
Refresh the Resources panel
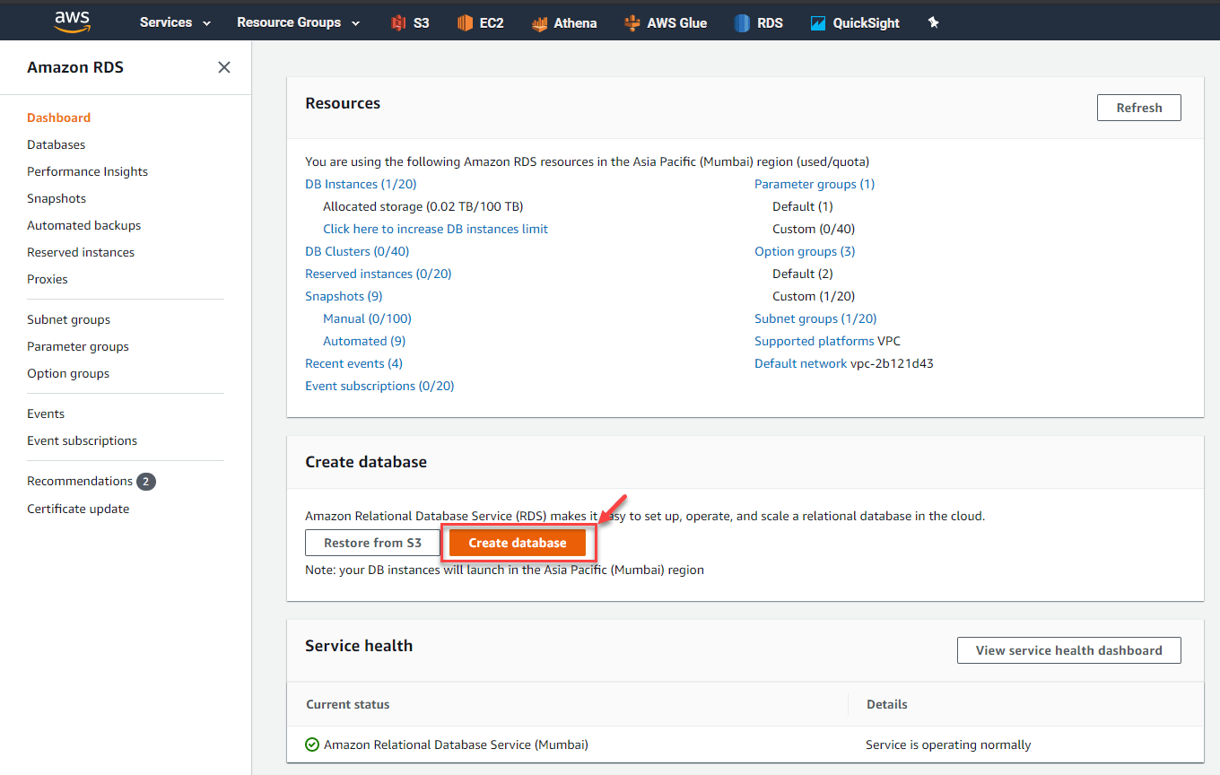coord(1138,107)
